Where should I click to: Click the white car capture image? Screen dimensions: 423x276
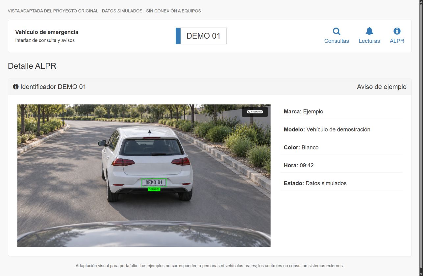pos(144,175)
